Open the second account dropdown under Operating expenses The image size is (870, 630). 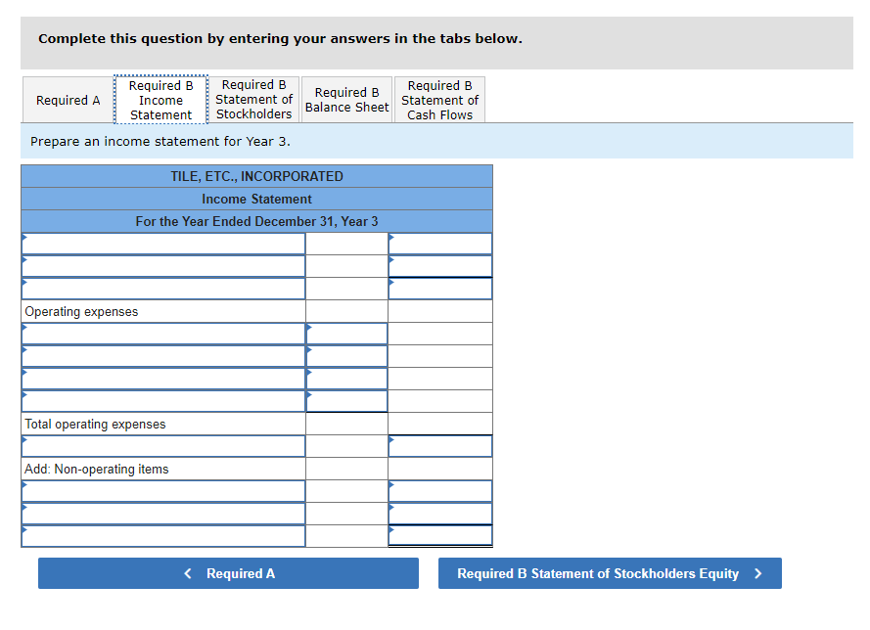pyautogui.click(x=163, y=356)
